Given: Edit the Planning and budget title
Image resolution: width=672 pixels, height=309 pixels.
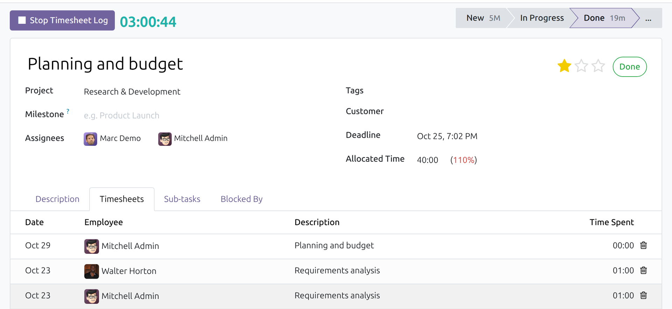Looking at the screenshot, I should tap(105, 64).
